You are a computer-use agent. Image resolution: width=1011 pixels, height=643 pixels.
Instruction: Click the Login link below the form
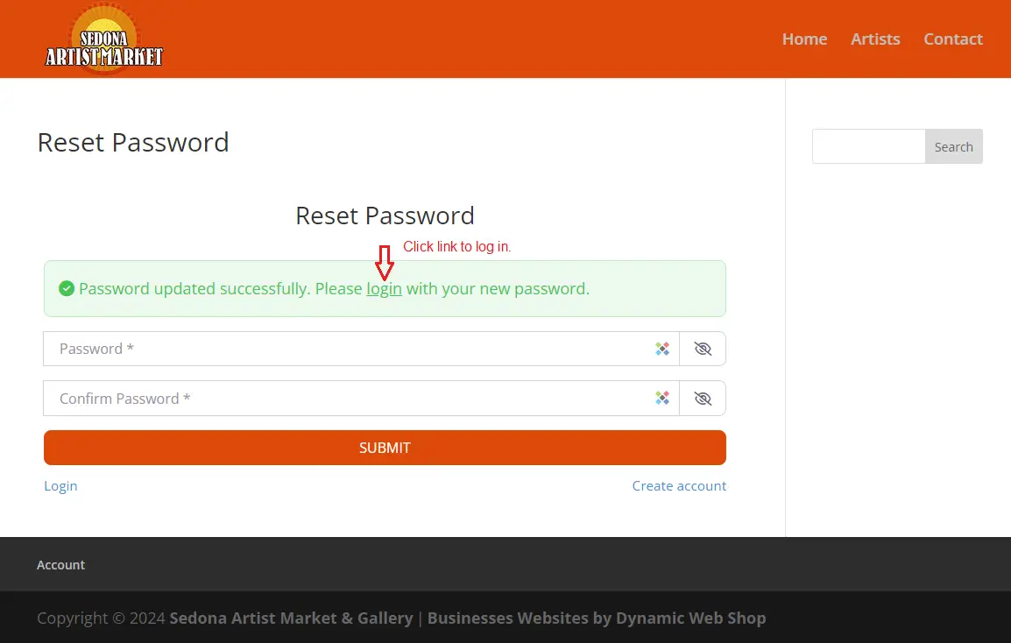point(60,486)
